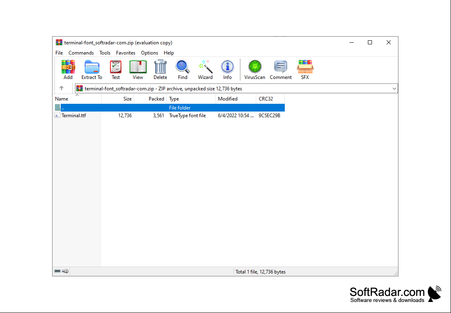Screen dimensions: 451x313
Task: Expand the address bar path dropdown
Action: click(x=394, y=88)
